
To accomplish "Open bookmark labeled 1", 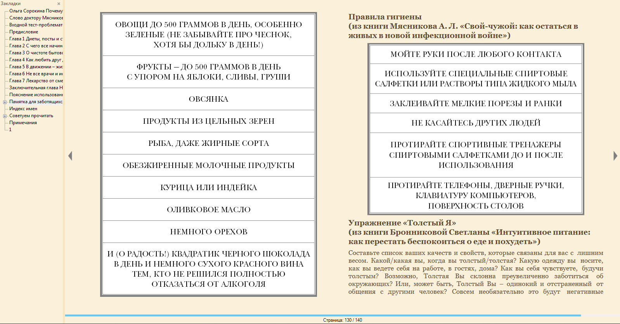I will point(10,130).
